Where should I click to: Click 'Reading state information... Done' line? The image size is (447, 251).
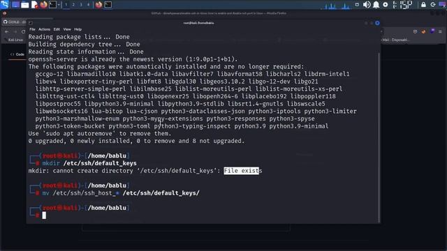86,52
